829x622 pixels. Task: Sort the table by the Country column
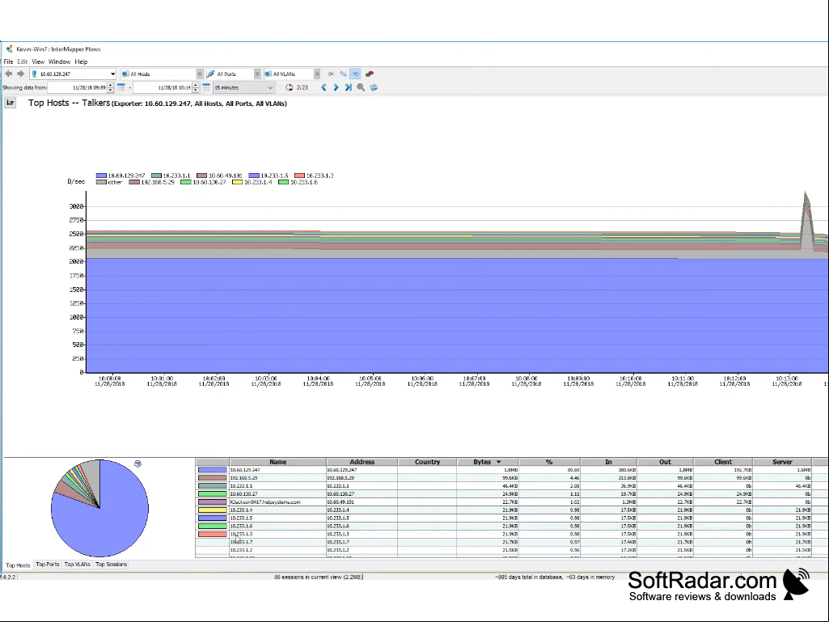coord(427,462)
